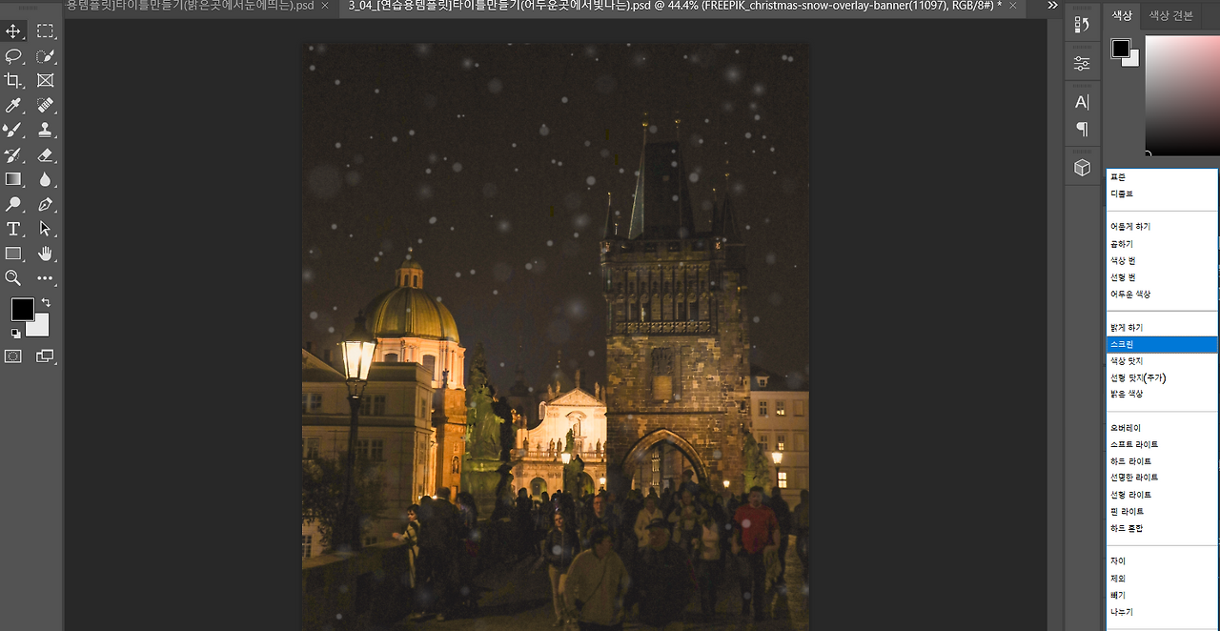Image resolution: width=1220 pixels, height=631 pixels.
Task: Switch to the 색상 견본 panel tab
Action: coord(1170,15)
